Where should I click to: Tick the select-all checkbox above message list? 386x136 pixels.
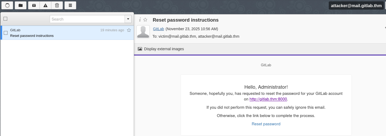tap(5, 19)
